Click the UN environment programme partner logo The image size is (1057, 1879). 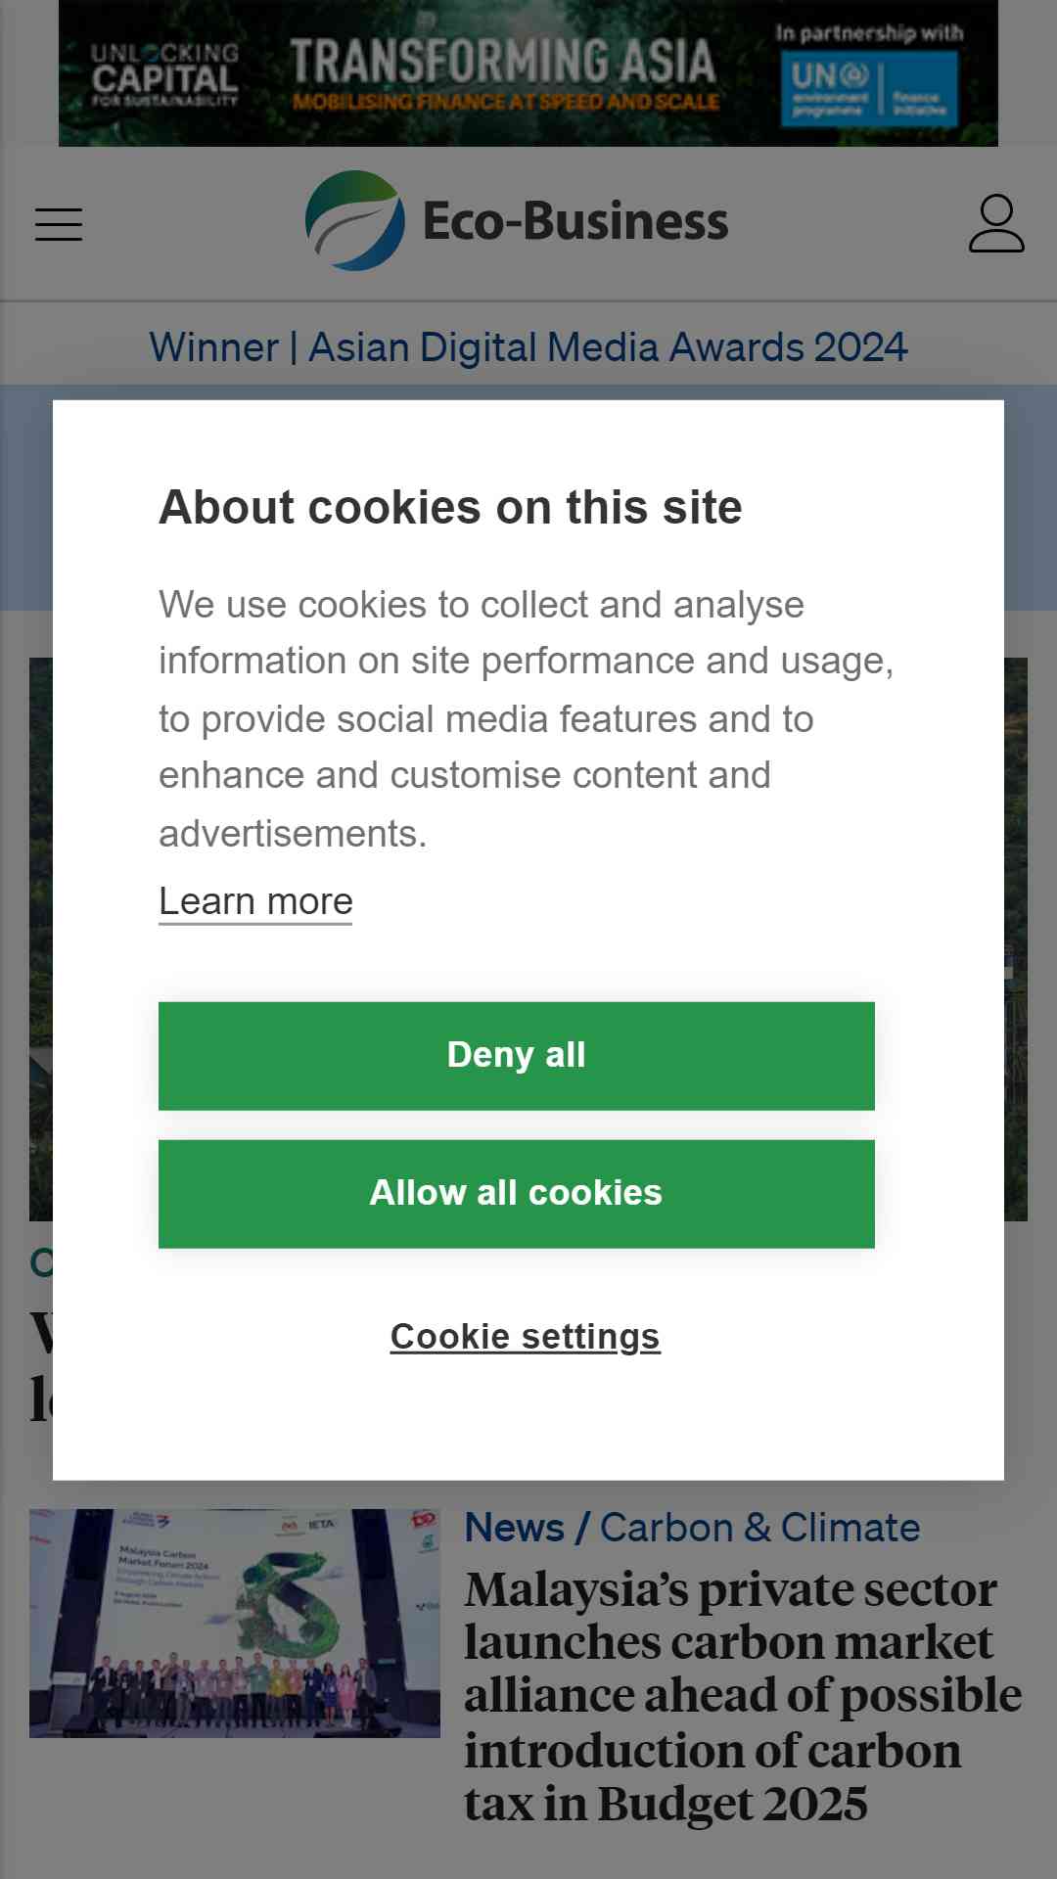(868, 89)
